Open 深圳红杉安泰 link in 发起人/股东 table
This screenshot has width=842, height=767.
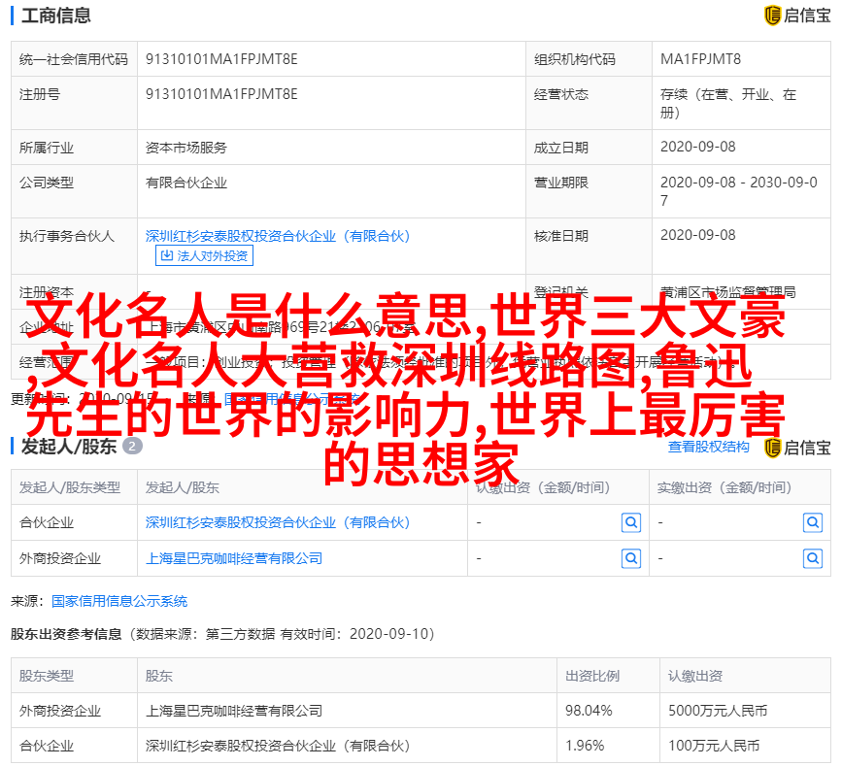pyautogui.click(x=278, y=522)
